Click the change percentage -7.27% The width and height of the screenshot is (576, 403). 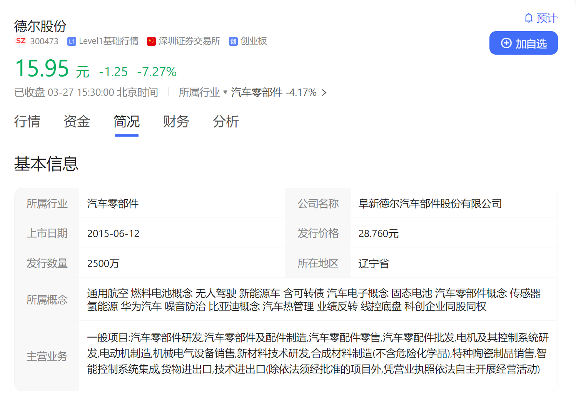point(157,72)
